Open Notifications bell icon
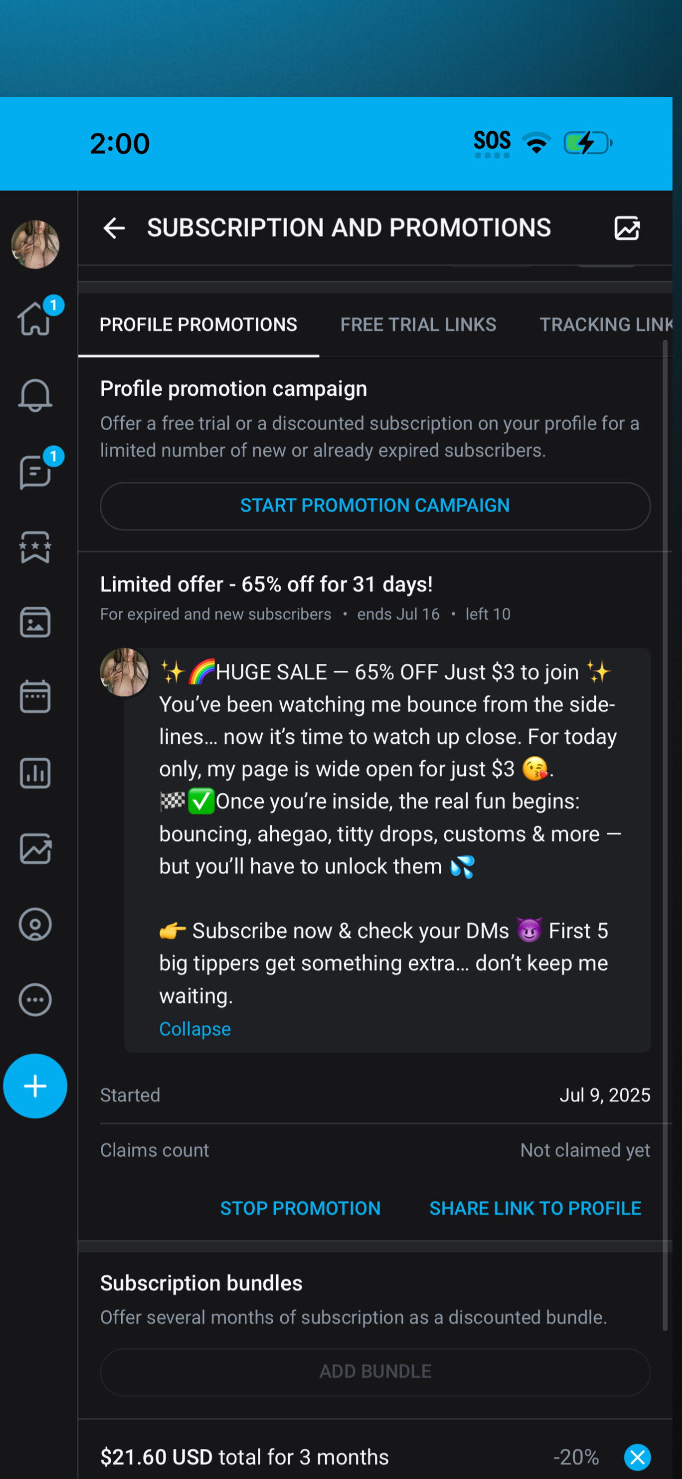The width and height of the screenshot is (682, 1479). 35,395
